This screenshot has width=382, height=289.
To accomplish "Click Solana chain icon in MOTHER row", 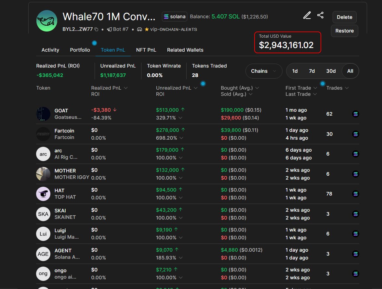I will click(355, 174).
